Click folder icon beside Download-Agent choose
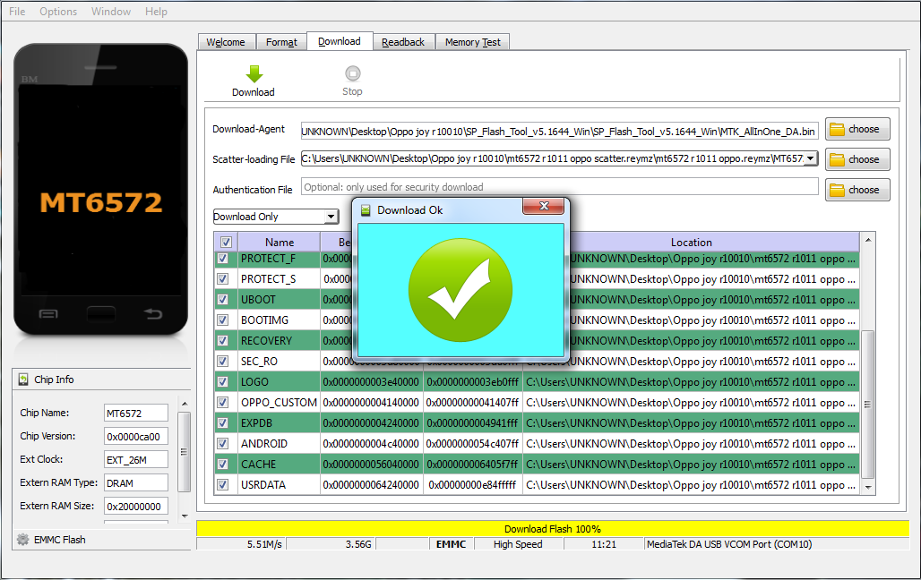The width and height of the screenshot is (921, 580). tap(837, 129)
